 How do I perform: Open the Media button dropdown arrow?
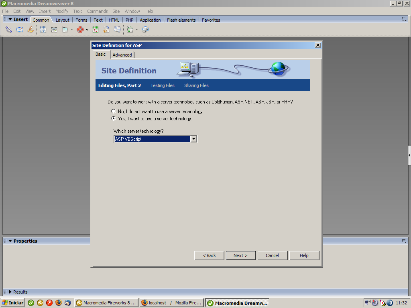87,30
